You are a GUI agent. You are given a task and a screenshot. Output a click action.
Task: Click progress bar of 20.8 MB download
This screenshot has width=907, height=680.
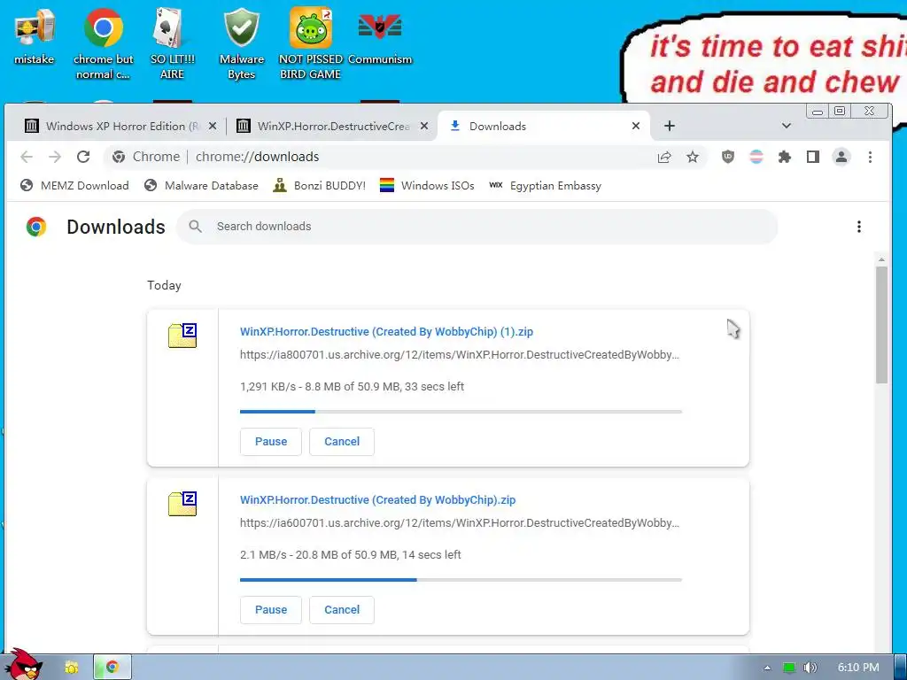coord(461,580)
